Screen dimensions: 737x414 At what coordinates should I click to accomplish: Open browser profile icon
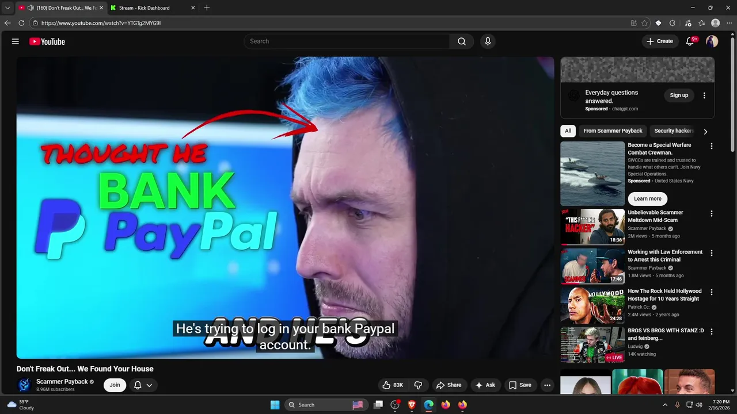[716, 23]
